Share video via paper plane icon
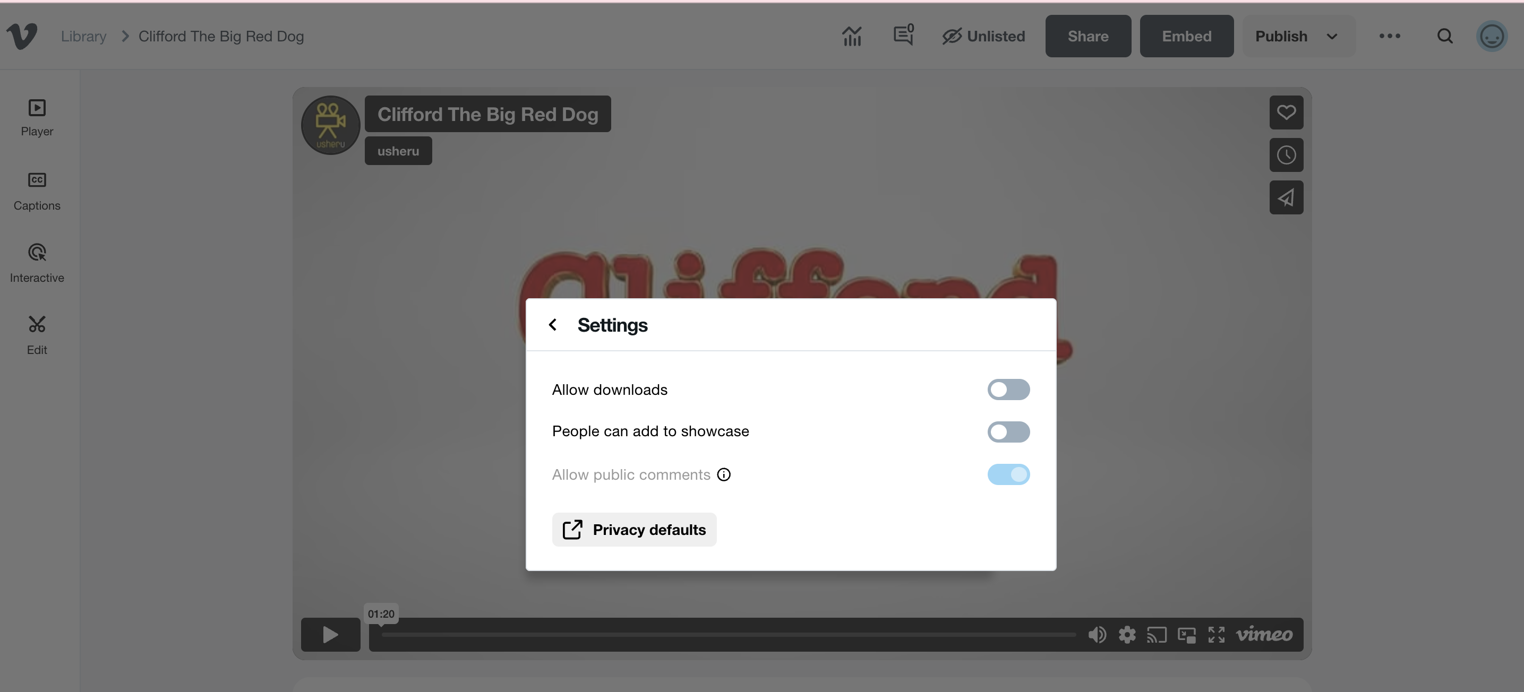 pos(1286,197)
